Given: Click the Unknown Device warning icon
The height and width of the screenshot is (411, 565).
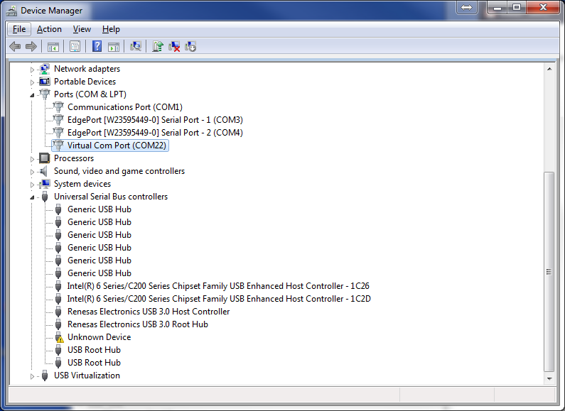Looking at the screenshot, I should (x=59, y=337).
